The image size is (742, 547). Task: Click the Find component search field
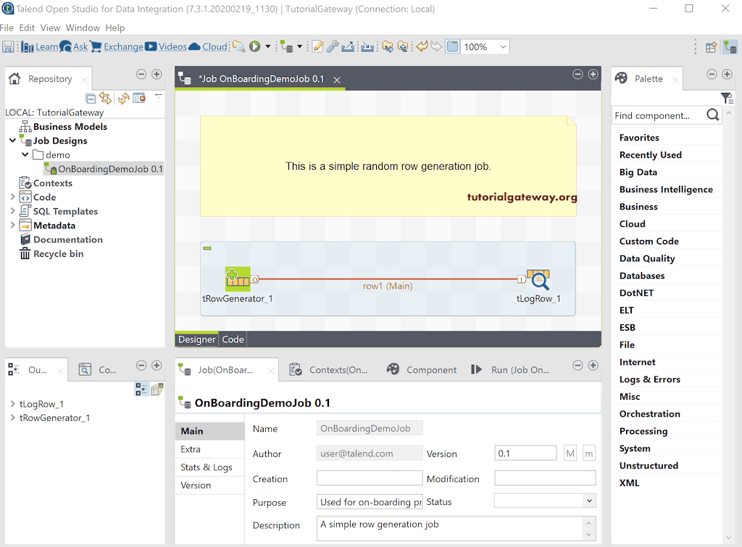click(658, 115)
